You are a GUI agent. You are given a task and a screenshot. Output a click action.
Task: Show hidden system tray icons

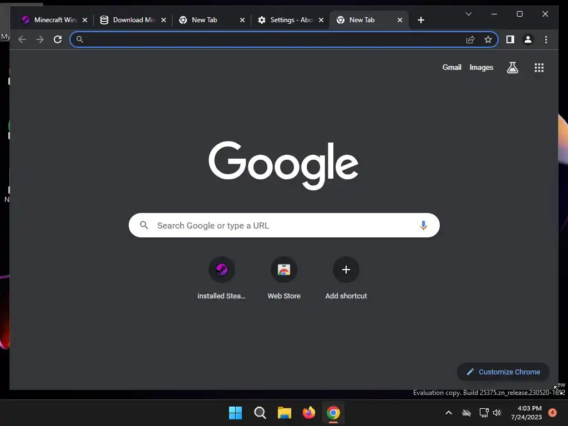448,413
